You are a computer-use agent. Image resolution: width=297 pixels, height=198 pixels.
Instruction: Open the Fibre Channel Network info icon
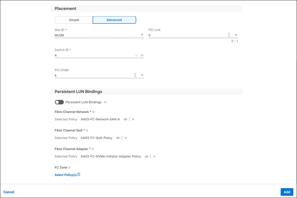point(93,112)
